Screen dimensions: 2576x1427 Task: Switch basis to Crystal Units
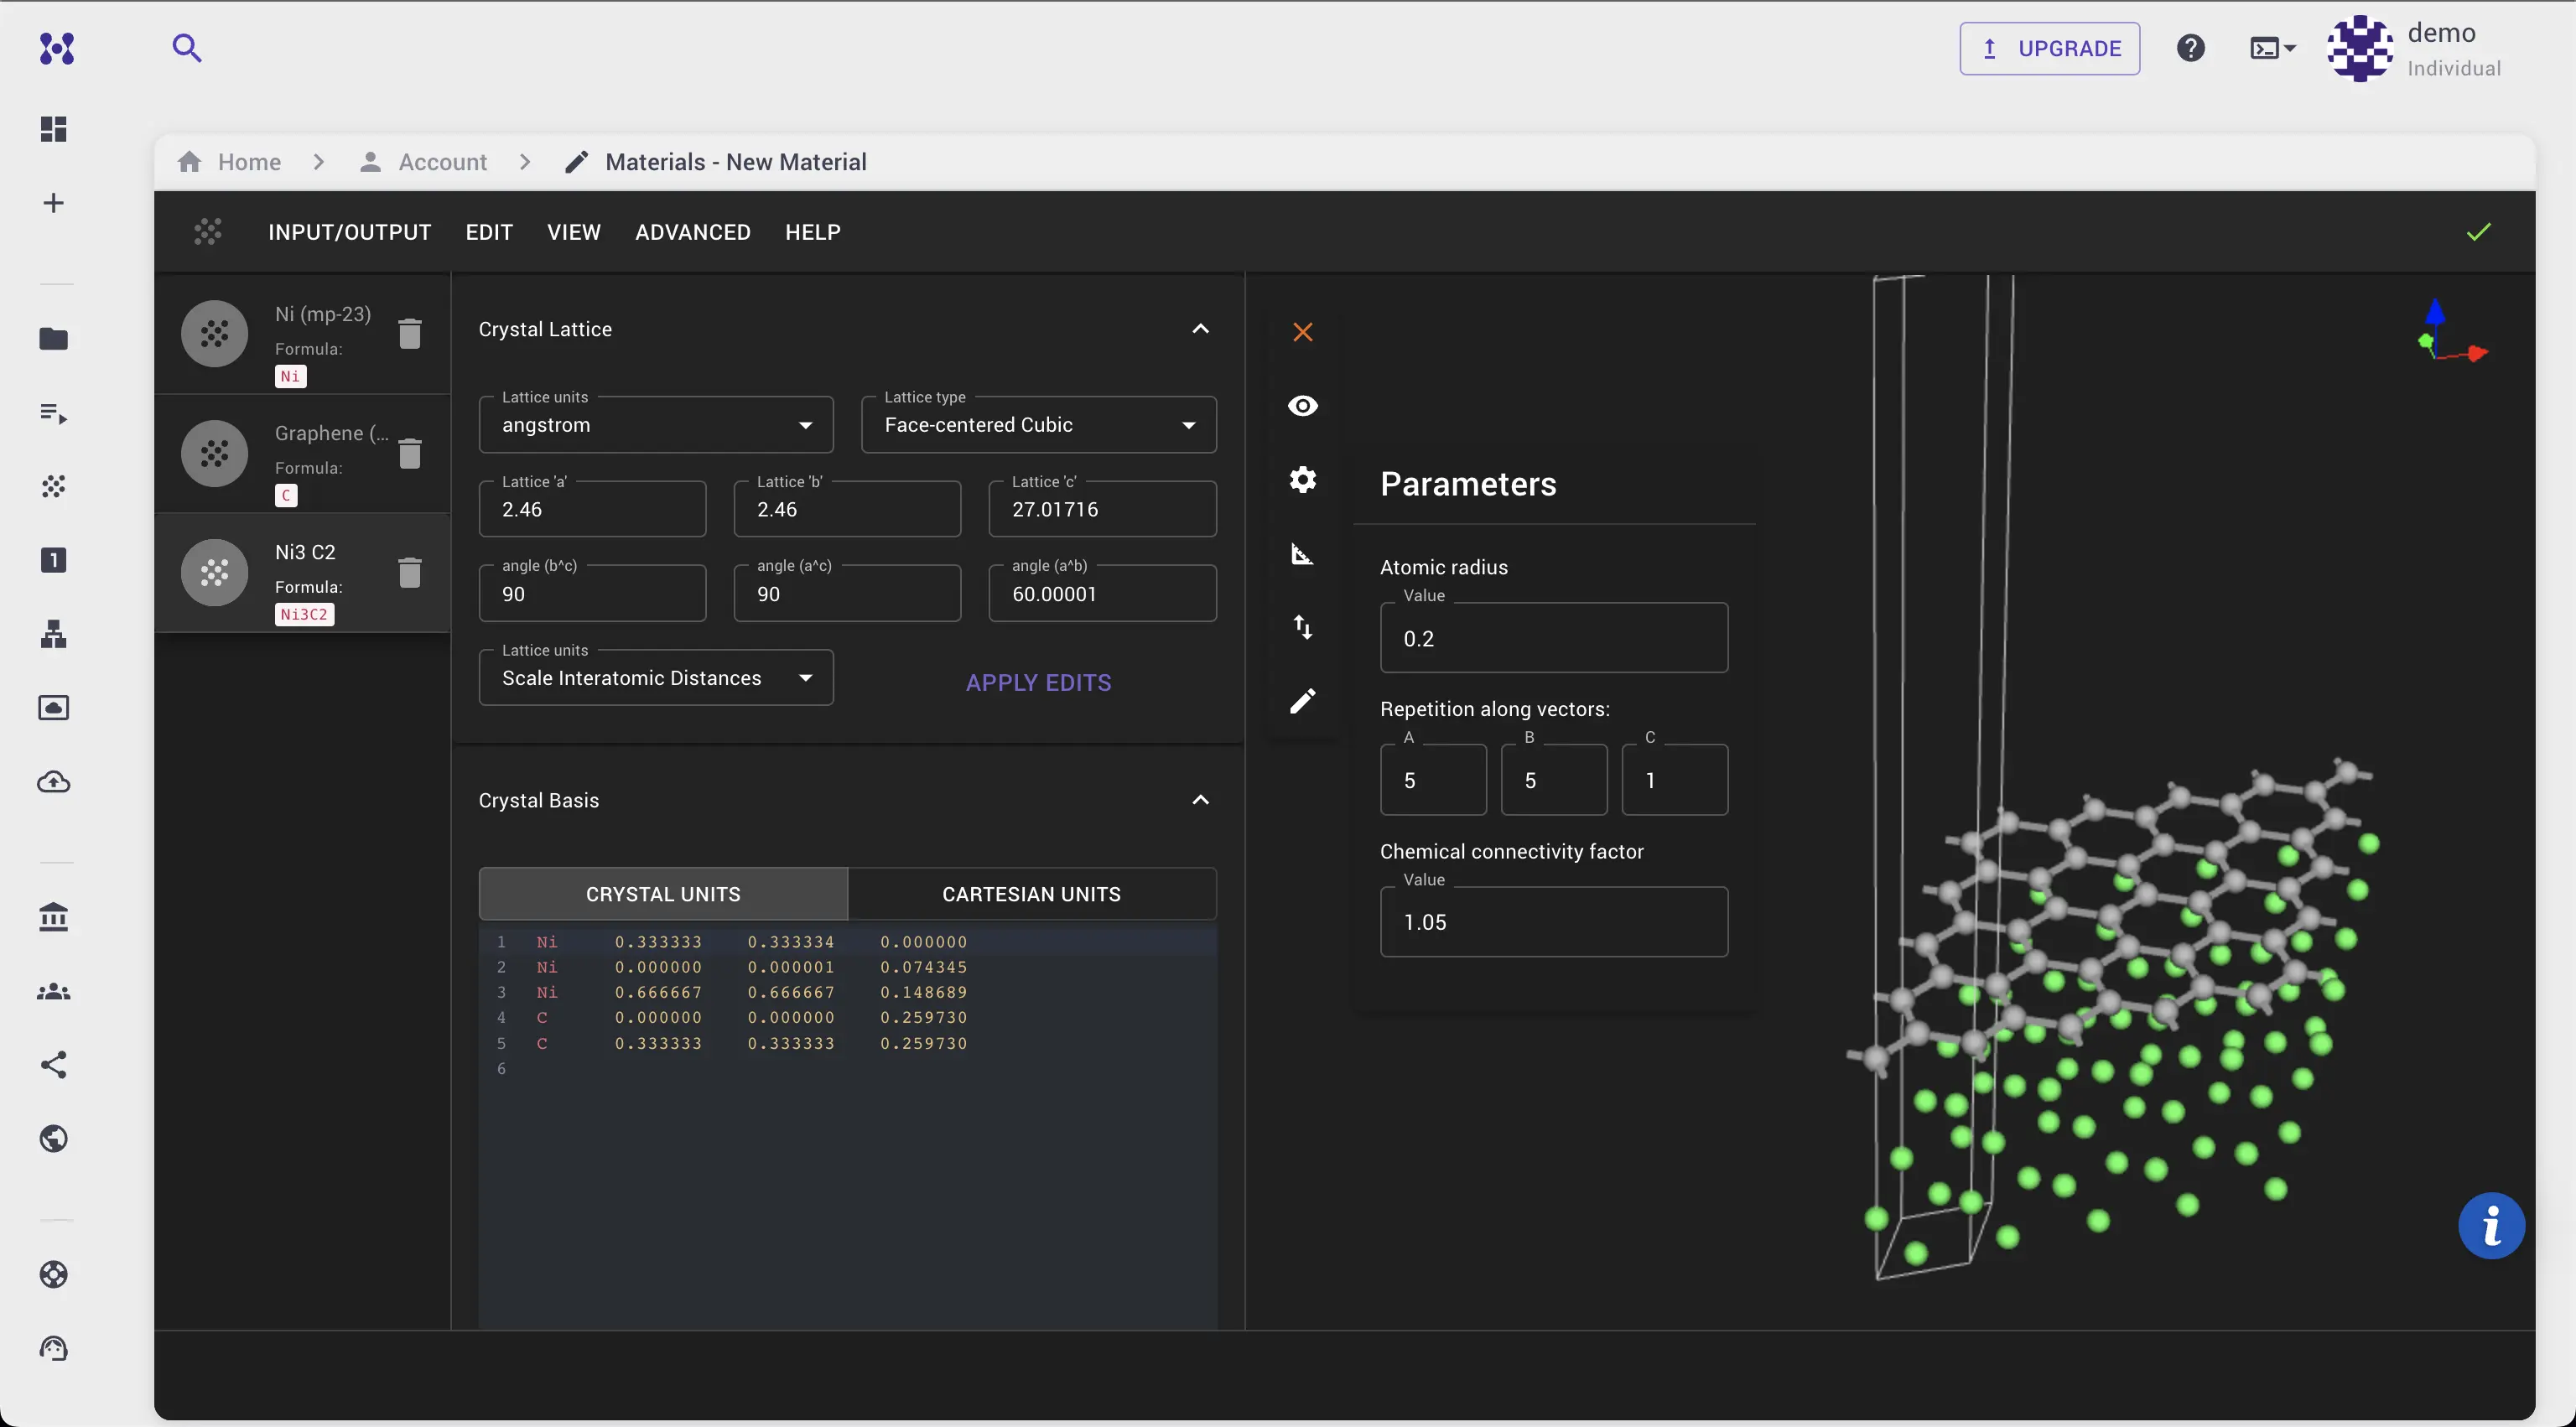tap(663, 894)
